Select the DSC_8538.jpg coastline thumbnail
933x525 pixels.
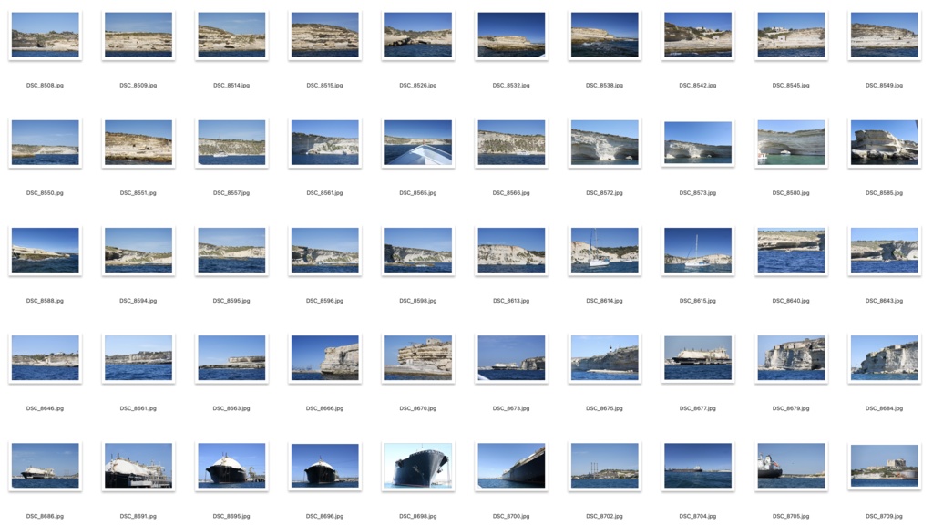(x=605, y=36)
